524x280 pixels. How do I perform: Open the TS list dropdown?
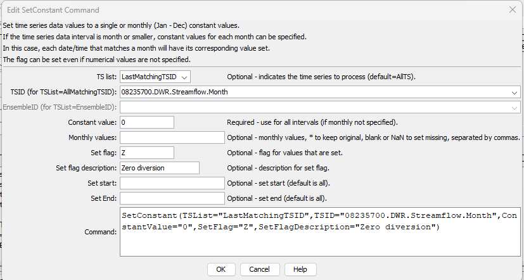click(155, 77)
